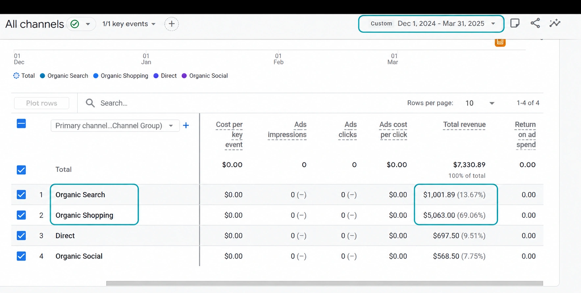
Task: Uncheck the Organic Shopping row checkbox
Action: 21,215
